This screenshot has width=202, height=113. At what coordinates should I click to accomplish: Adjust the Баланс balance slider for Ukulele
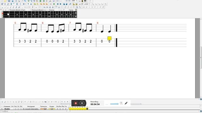(52, 109)
